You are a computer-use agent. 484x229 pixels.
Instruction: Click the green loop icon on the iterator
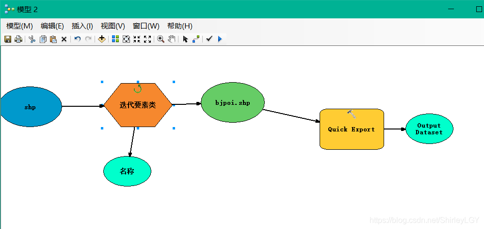click(x=138, y=89)
